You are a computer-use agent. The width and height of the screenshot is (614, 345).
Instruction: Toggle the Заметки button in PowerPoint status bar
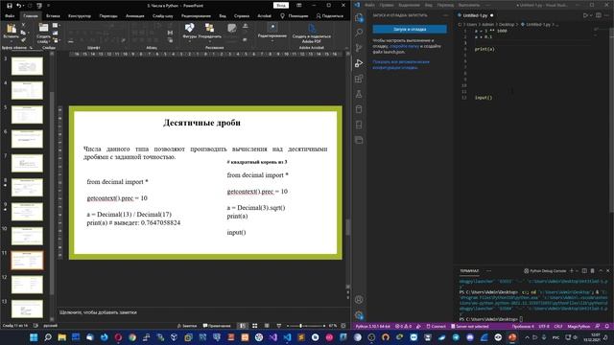click(x=187, y=326)
